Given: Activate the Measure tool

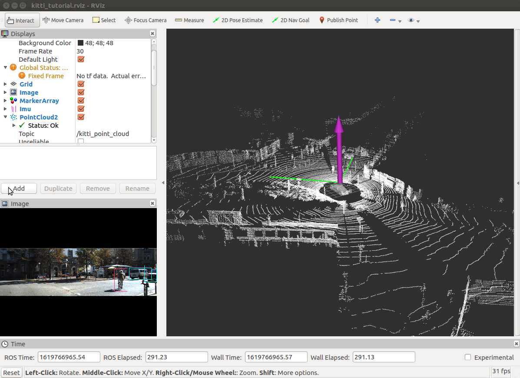Looking at the screenshot, I should point(189,20).
